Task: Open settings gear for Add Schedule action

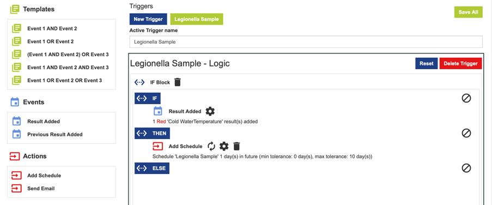Action: [x=224, y=146]
